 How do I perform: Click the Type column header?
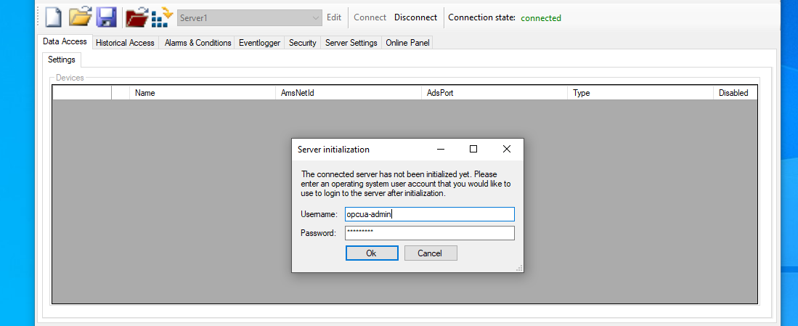tap(640, 93)
